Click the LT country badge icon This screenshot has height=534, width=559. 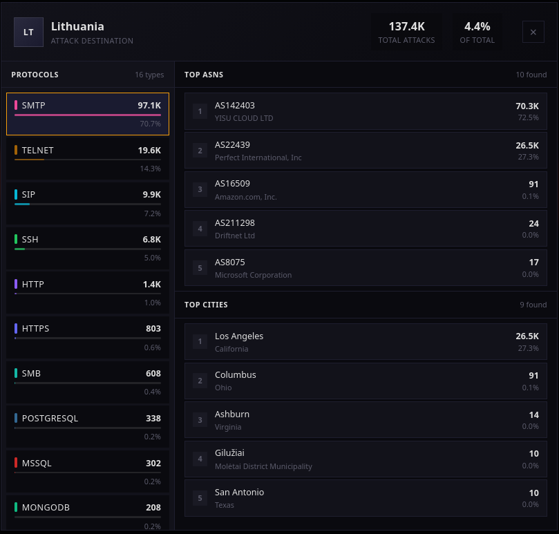tap(28, 32)
